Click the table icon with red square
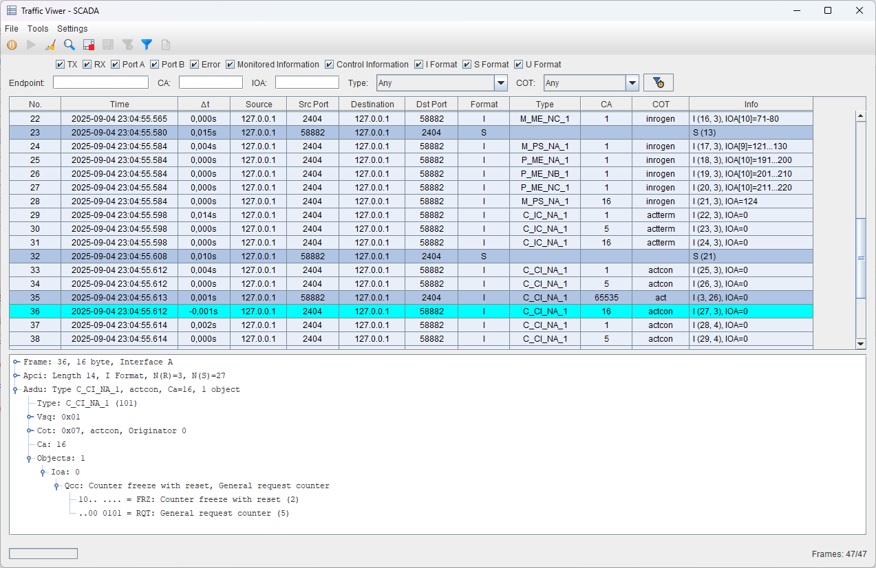Viewport: 876px width, 568px height. coord(89,45)
